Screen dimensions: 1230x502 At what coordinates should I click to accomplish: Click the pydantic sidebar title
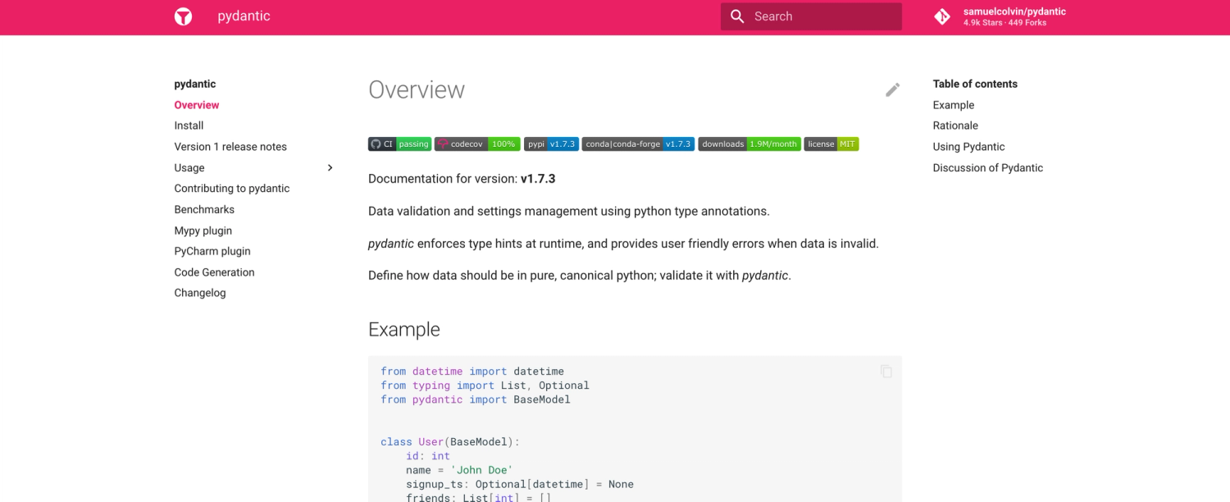pyautogui.click(x=195, y=84)
